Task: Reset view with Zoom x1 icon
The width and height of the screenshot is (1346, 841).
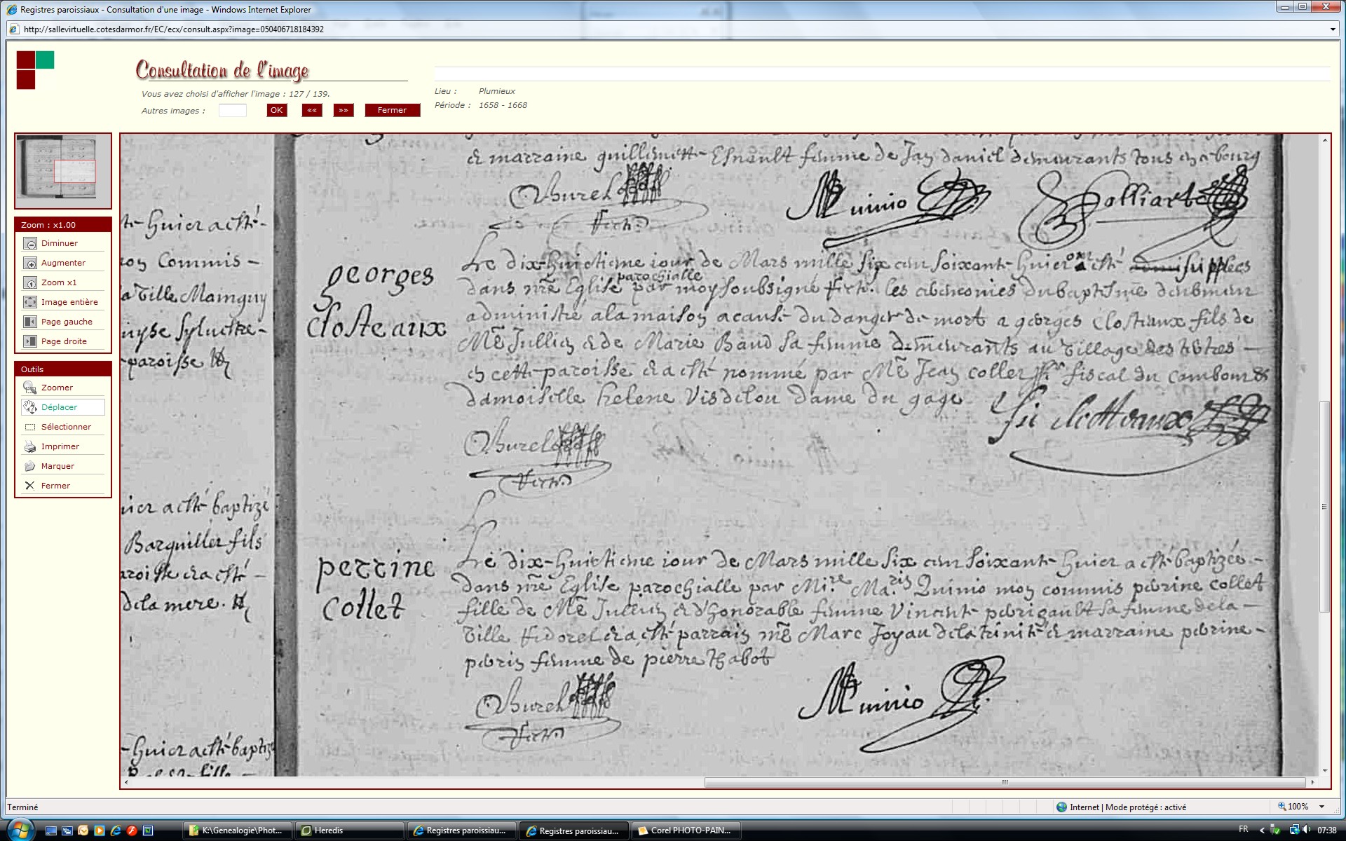Action: click(30, 282)
